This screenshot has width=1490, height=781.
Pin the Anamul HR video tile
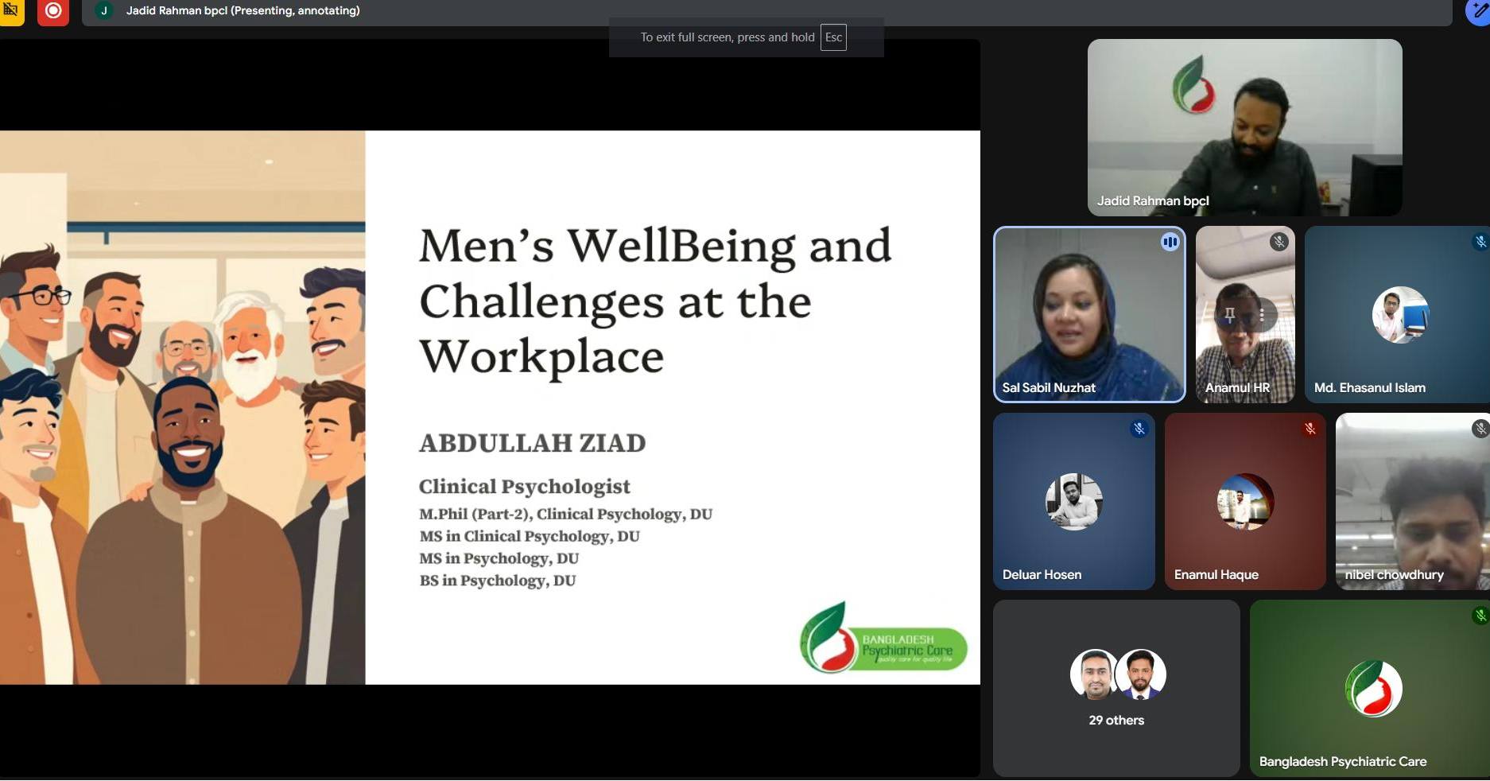pos(1229,315)
